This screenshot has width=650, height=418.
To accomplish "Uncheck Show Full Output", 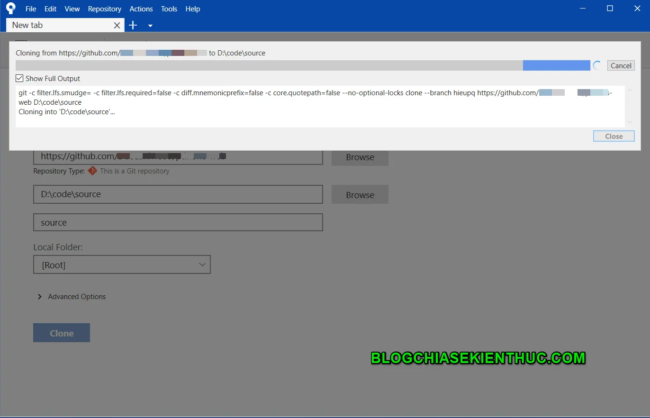I will 19,78.
